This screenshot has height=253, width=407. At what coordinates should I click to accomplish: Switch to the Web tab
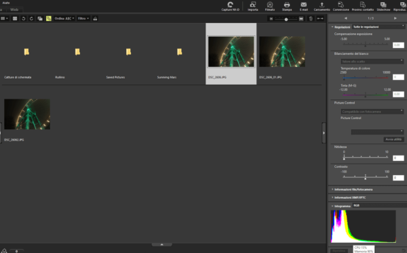tap(14, 9)
